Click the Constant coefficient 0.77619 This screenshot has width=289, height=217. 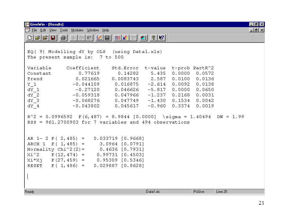(x=89, y=74)
